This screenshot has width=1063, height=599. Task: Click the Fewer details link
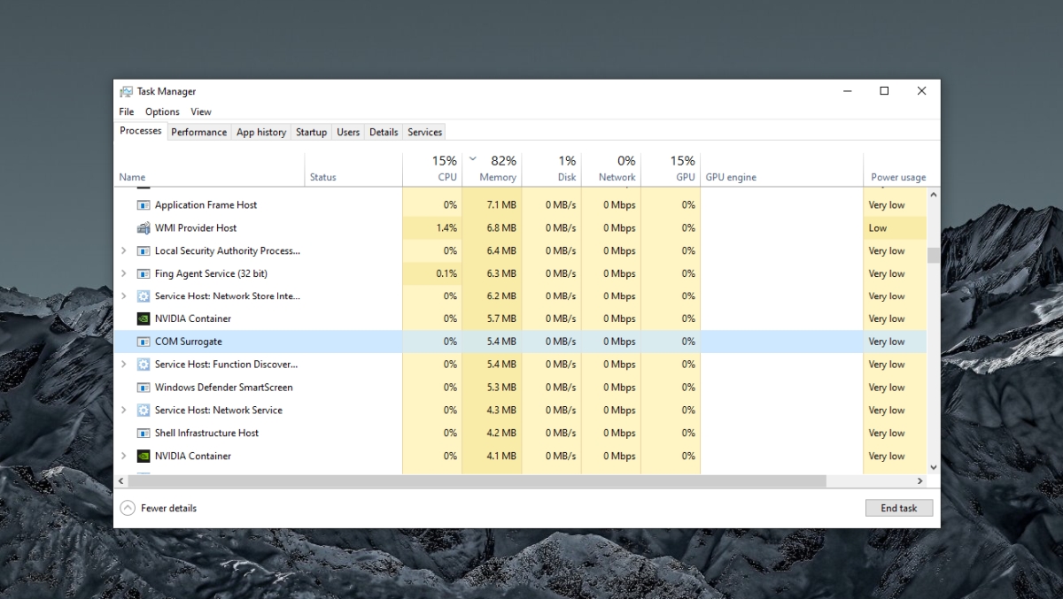[168, 508]
